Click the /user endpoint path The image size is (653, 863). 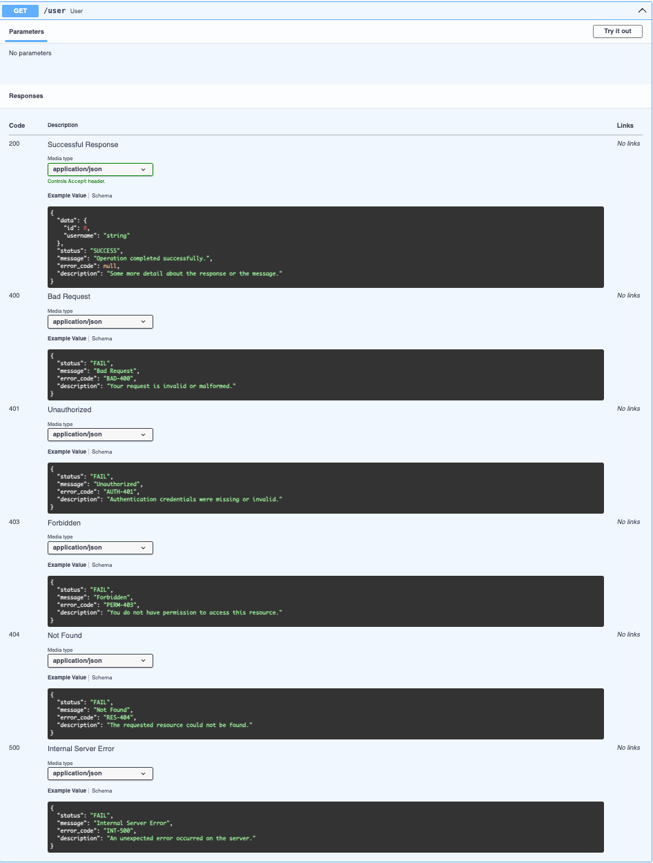tap(55, 11)
